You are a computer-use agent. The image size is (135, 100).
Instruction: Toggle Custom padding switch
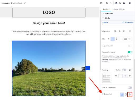point(124,70)
